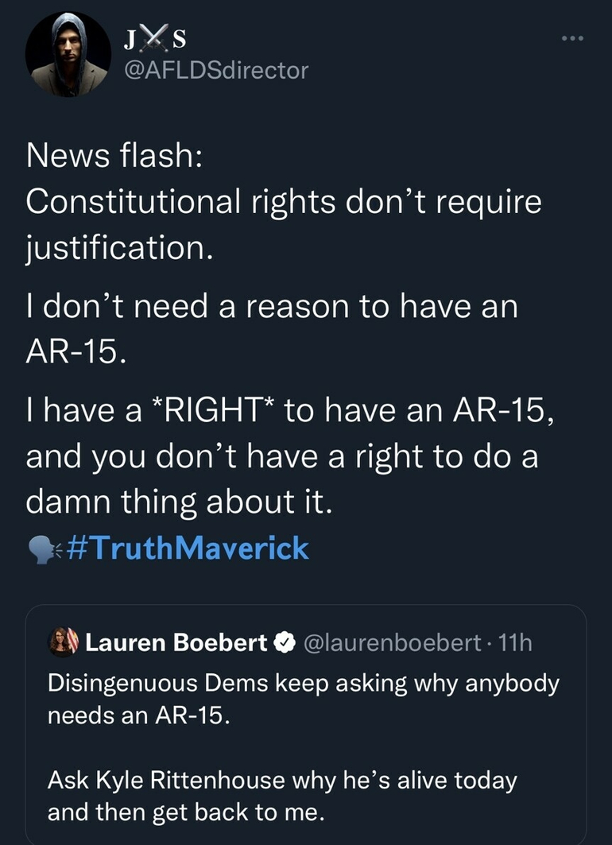This screenshot has height=845, width=612.
Task: Open the three-dot more options menu
Action: coord(570,39)
